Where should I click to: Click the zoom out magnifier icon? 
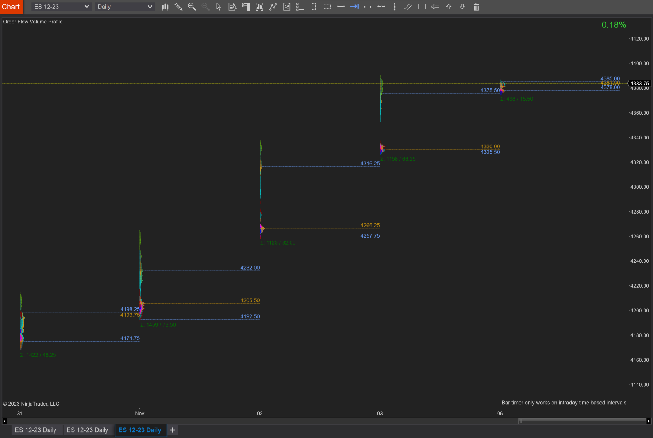pos(205,7)
